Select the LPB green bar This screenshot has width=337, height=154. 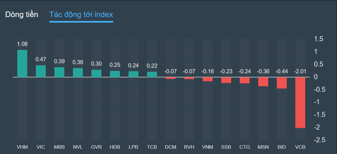133,74
